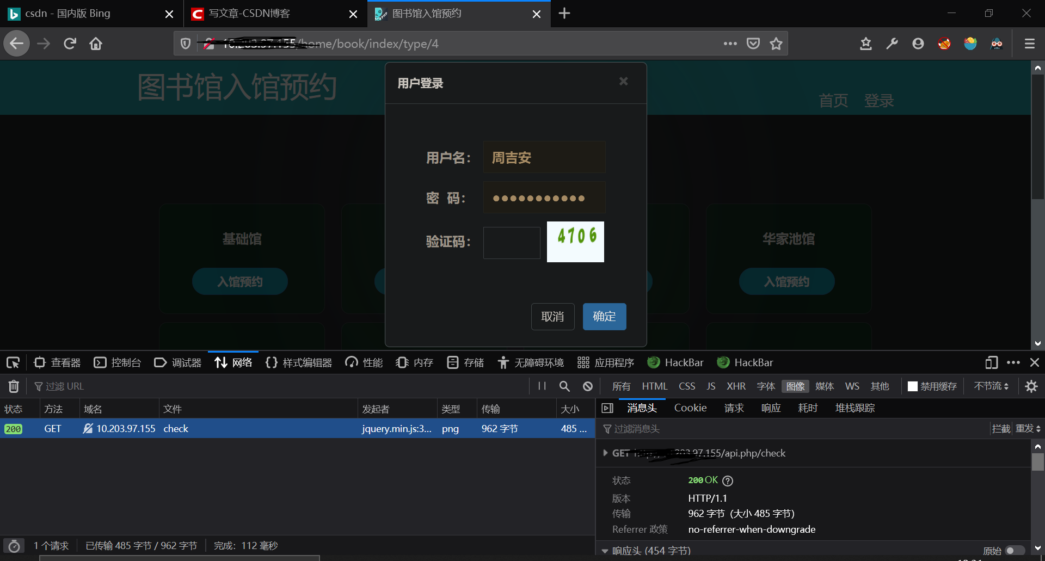Screen dimensions: 1045x561
Task: Filter requests by CSS
Action: click(687, 386)
